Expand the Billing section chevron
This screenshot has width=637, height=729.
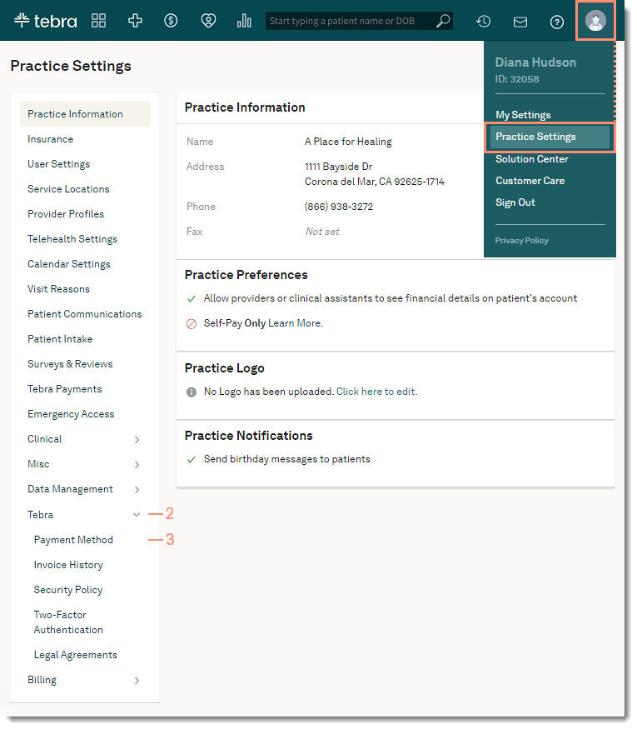(137, 681)
